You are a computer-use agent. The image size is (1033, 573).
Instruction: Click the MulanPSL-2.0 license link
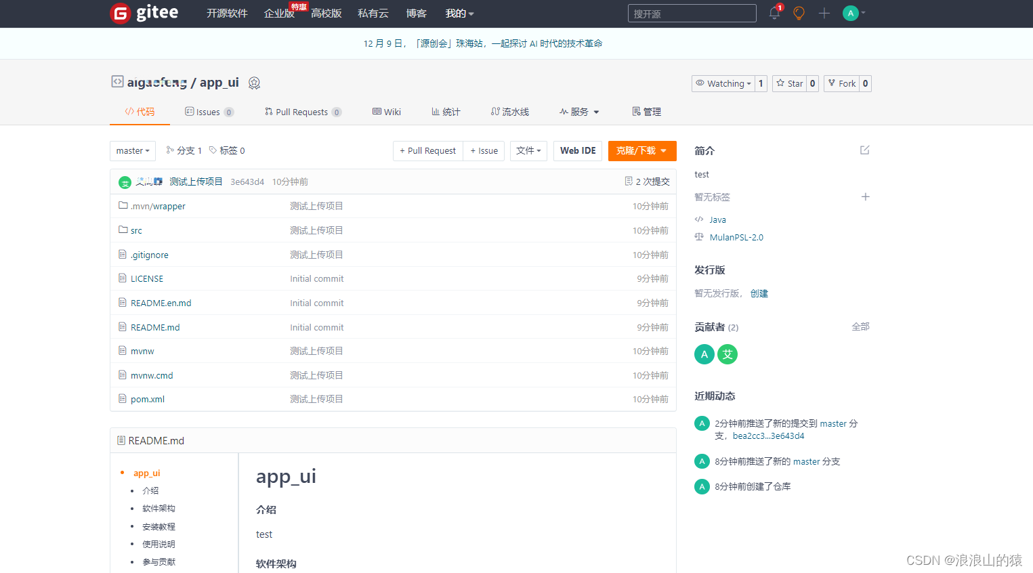[736, 237]
